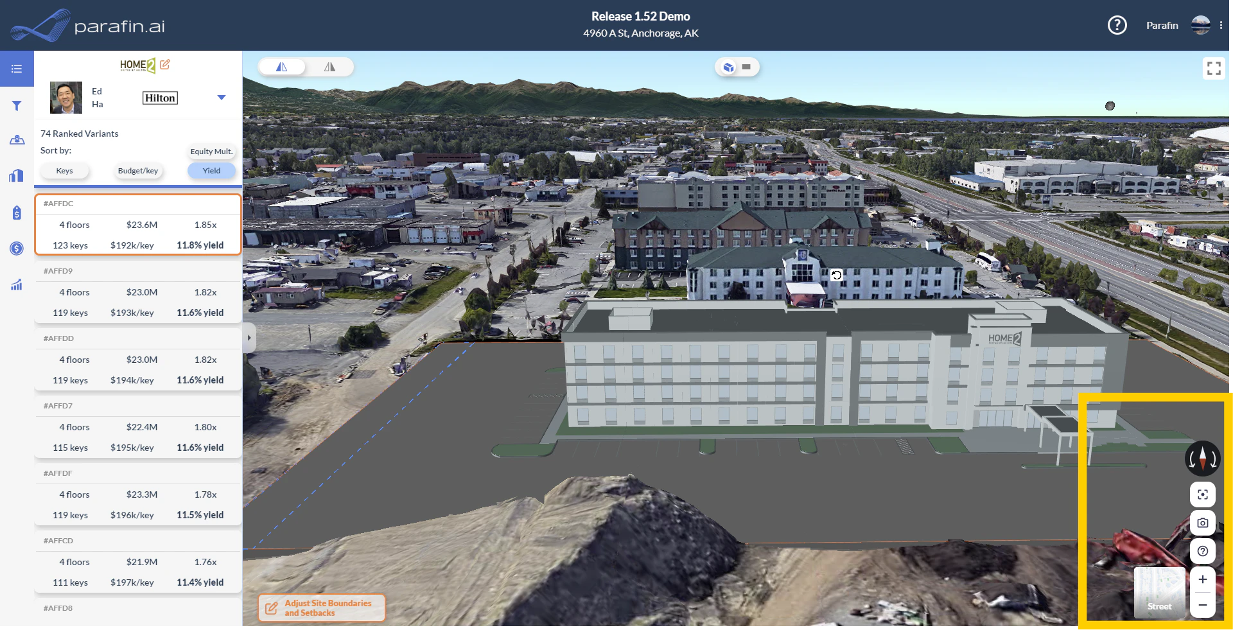Screen dimensions: 1233x630
Task: Select the filled mirror view toggle
Action: tap(282, 67)
